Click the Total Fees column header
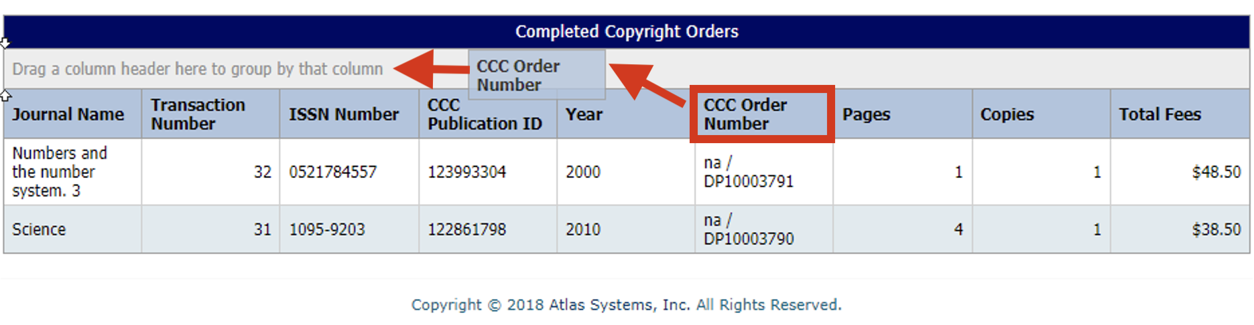Screen dimensions: 1254x325 point(1159,114)
